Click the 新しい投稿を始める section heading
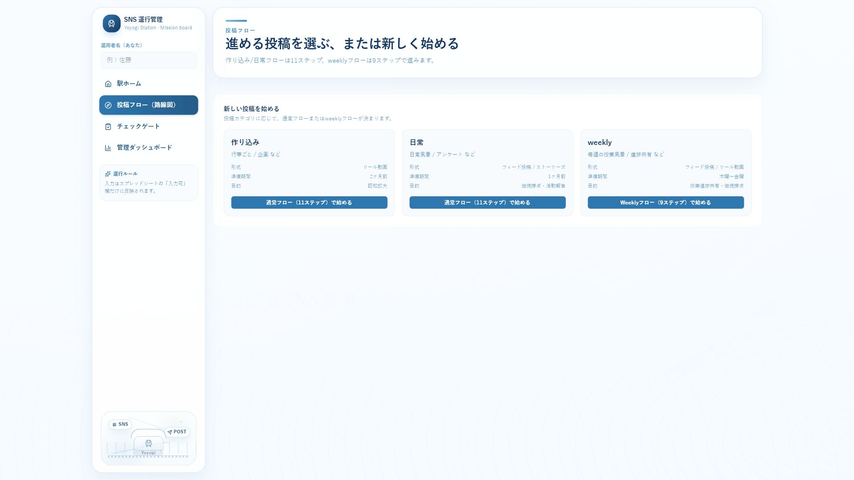The image size is (854, 480). (x=251, y=108)
